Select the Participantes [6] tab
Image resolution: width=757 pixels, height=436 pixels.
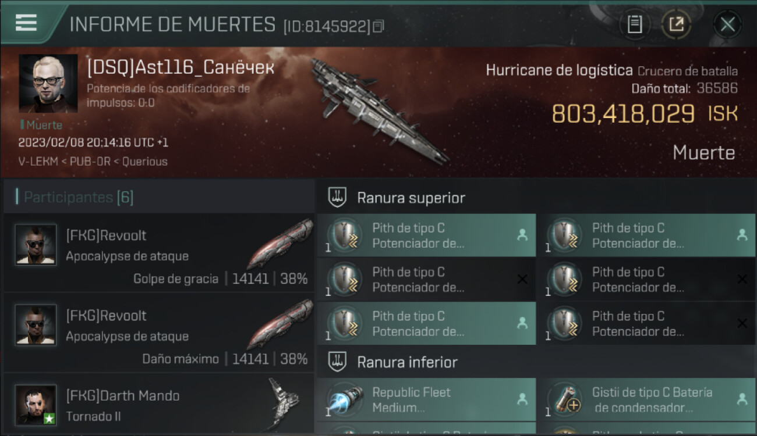[79, 197]
